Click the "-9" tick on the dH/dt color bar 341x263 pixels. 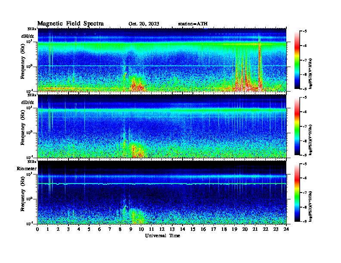point(305,89)
